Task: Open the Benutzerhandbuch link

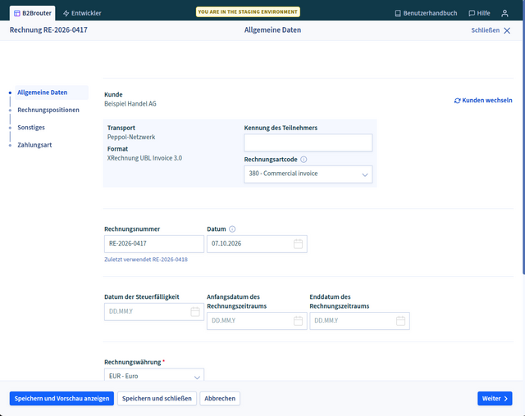Action: [x=426, y=13]
